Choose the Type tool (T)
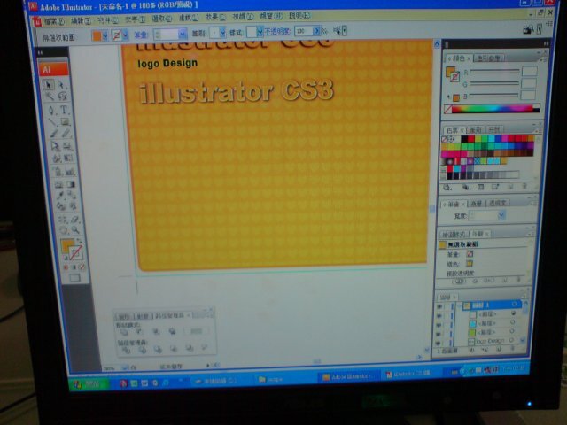The width and height of the screenshot is (567, 425). (x=64, y=110)
